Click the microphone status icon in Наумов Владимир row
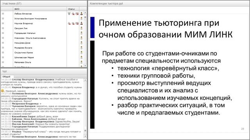250x140 pixels. click(x=69, y=23)
